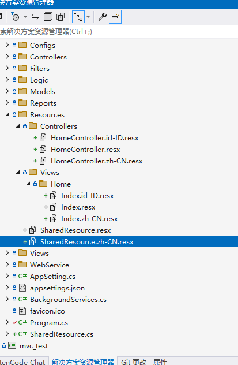
Task: Switch to the Git 更改 tab
Action: pos(134,362)
